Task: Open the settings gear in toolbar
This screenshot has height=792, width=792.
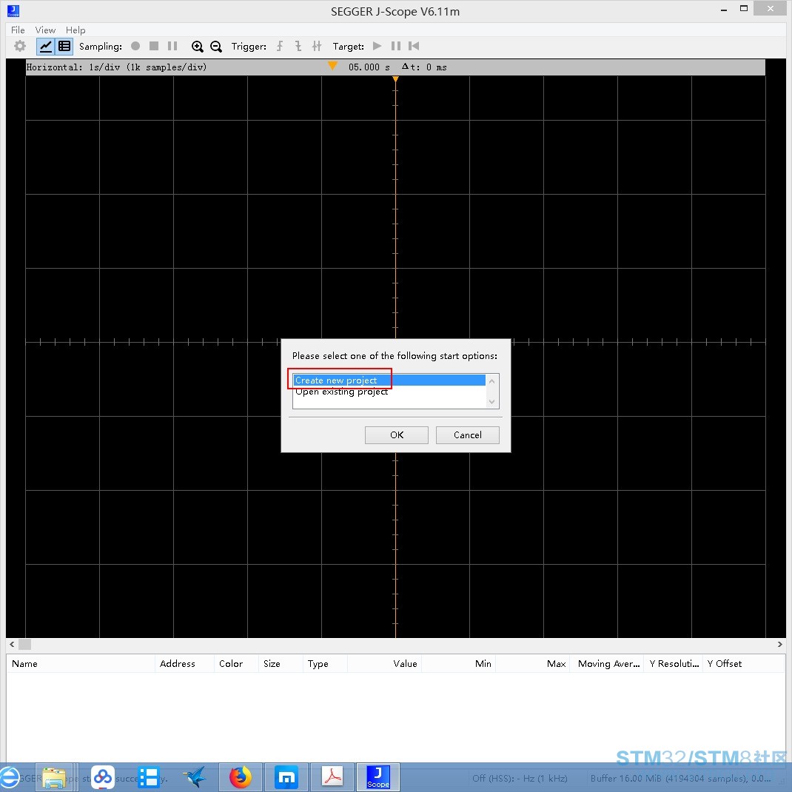Action: click(x=20, y=46)
